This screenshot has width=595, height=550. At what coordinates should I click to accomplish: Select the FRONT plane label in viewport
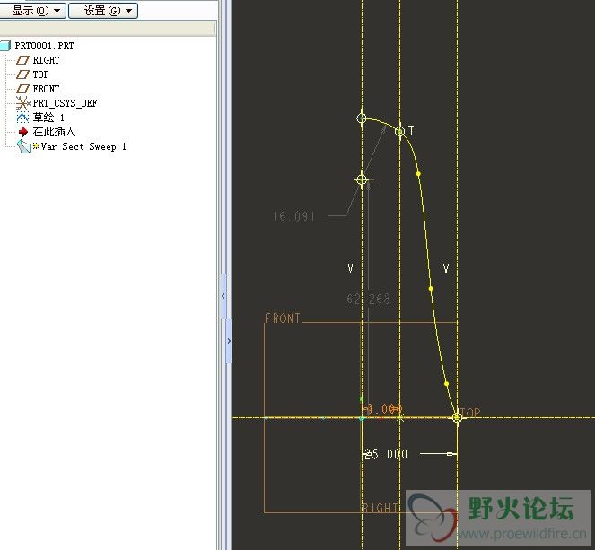coord(283,319)
